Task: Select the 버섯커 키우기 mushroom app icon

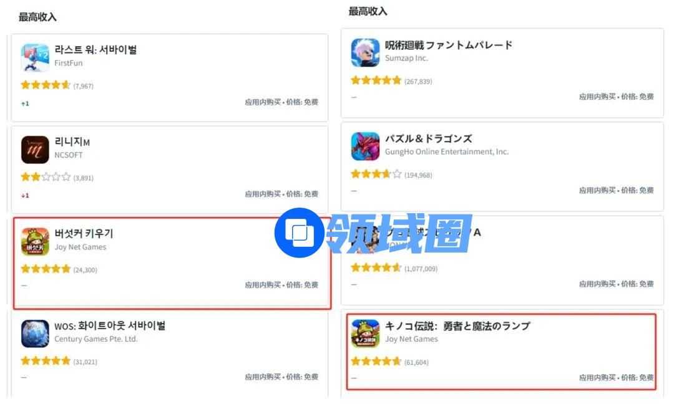Action: (x=35, y=241)
